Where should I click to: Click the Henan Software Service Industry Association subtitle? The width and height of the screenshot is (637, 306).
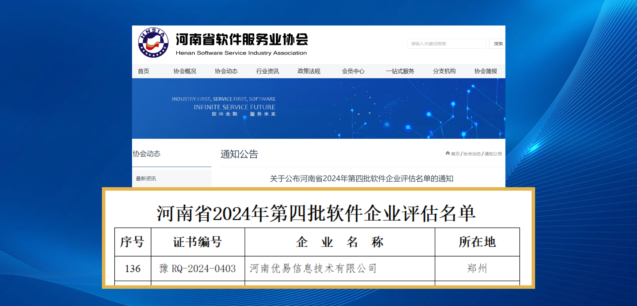click(241, 53)
